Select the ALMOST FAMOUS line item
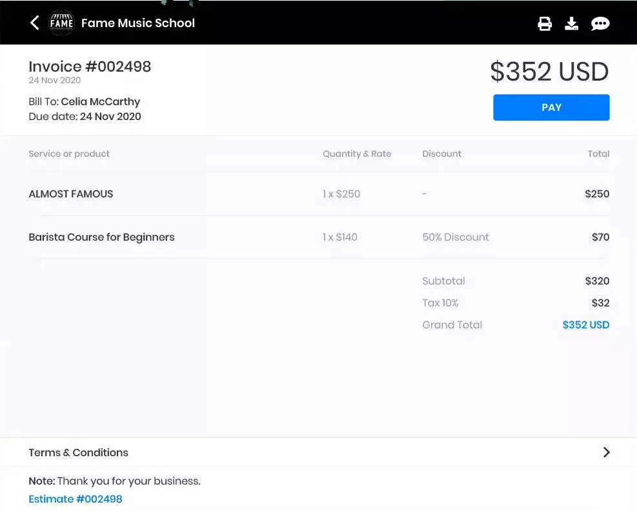The image size is (637, 511). (70, 194)
